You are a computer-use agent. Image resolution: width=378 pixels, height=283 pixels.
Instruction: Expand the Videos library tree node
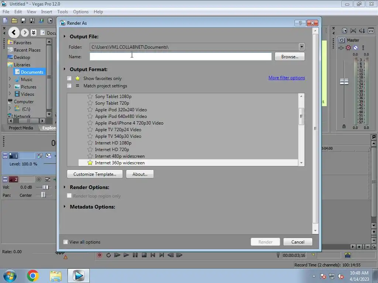(10, 94)
